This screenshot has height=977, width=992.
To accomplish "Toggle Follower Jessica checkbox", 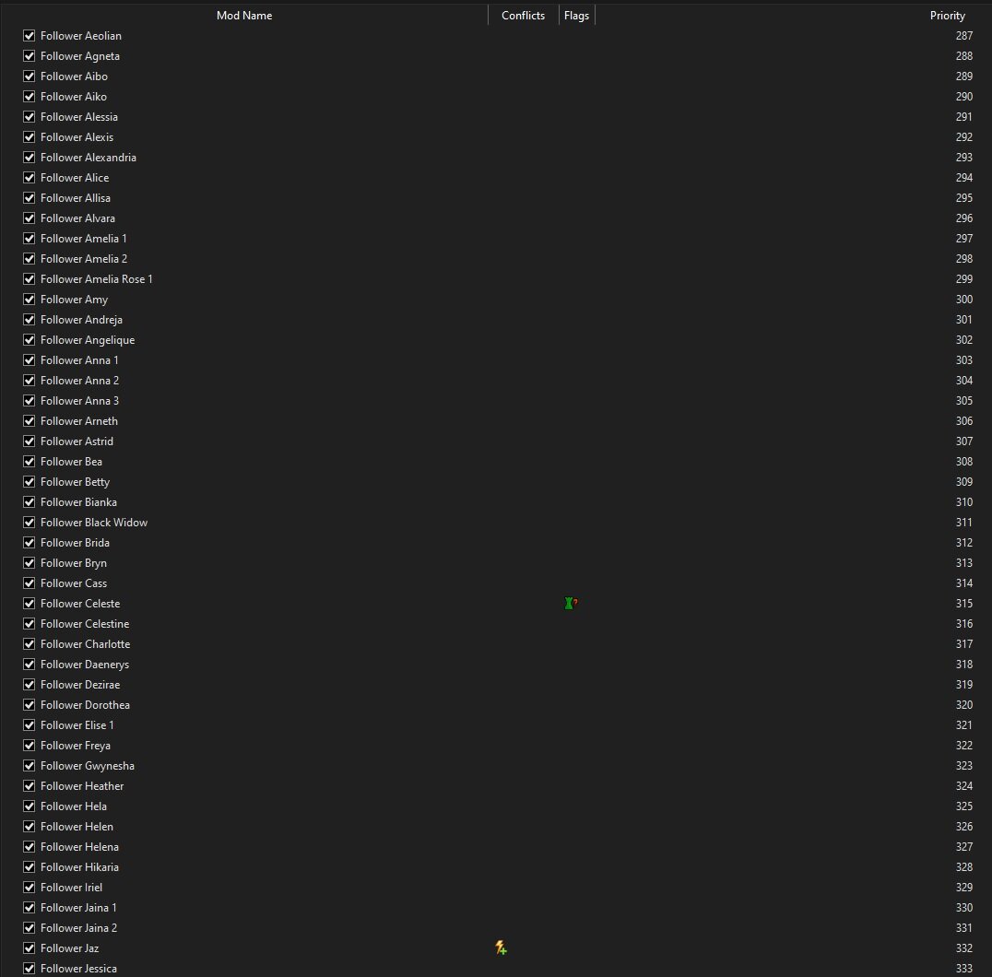I will 30,968.
